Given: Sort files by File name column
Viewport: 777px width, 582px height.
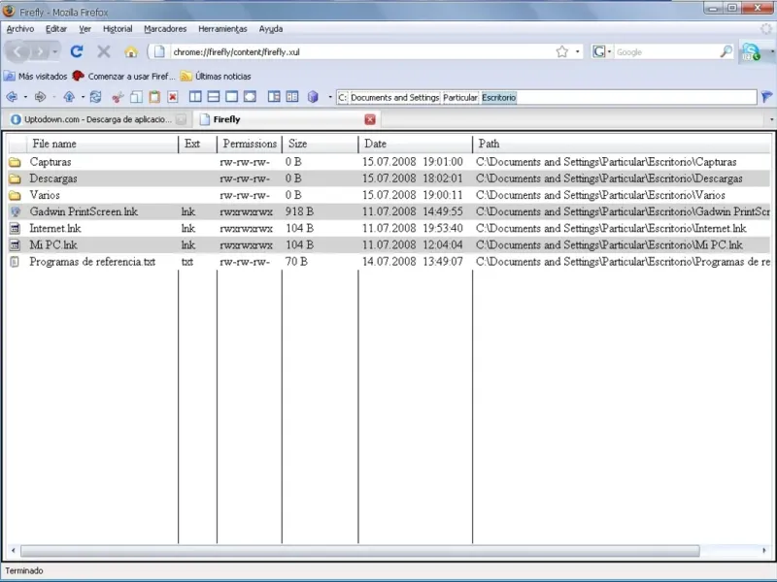Looking at the screenshot, I should click(102, 144).
